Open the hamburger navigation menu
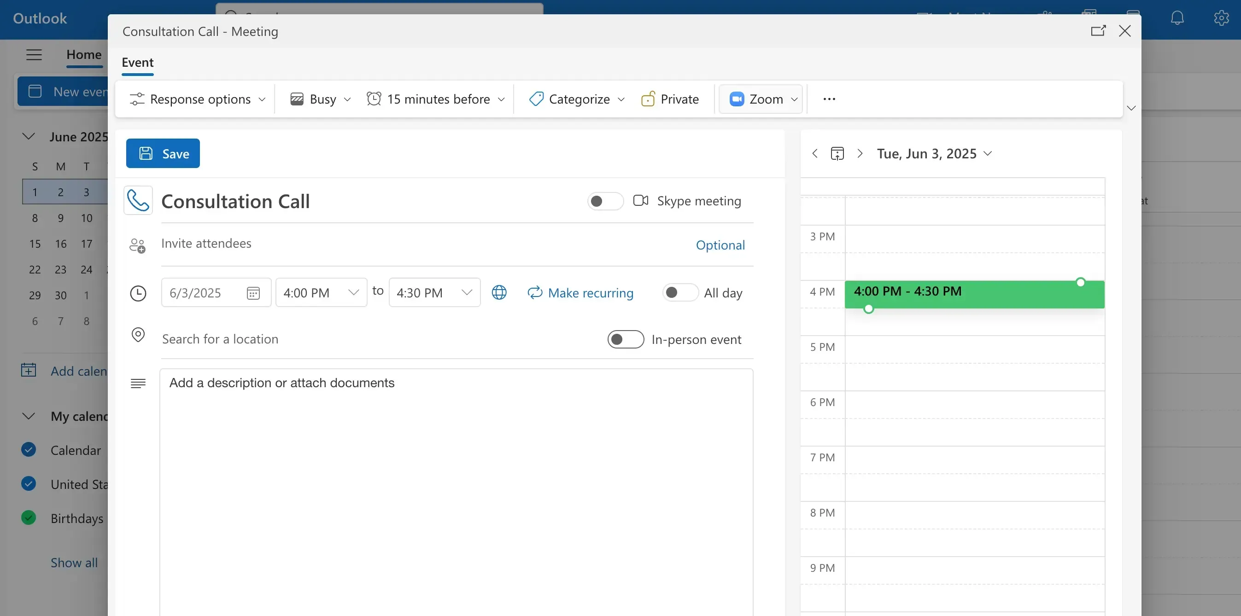The width and height of the screenshot is (1241, 616). click(x=33, y=54)
